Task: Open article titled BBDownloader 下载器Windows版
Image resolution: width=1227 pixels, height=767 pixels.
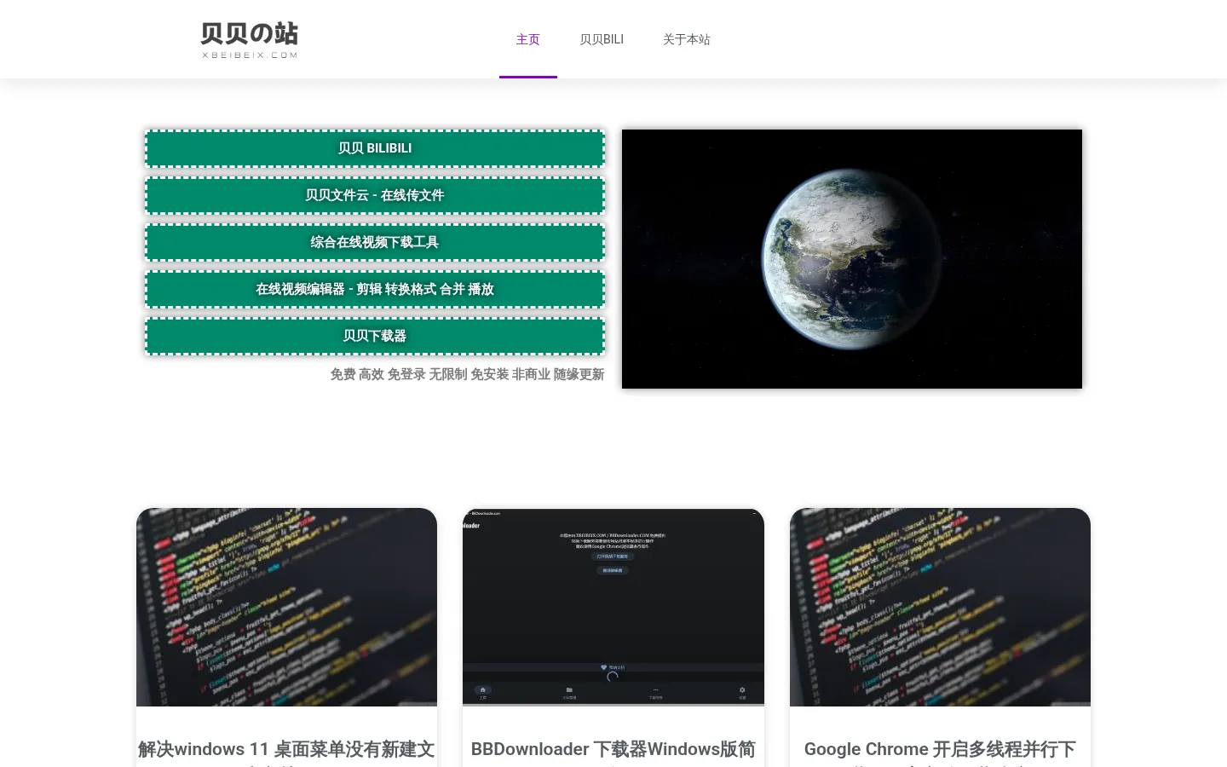Action: tap(613, 750)
